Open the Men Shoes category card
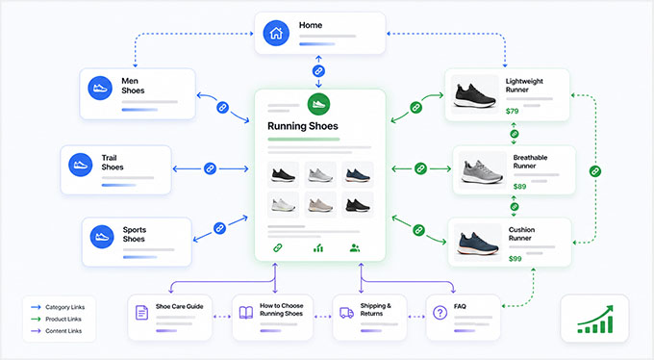The width and height of the screenshot is (654, 360). [x=138, y=94]
